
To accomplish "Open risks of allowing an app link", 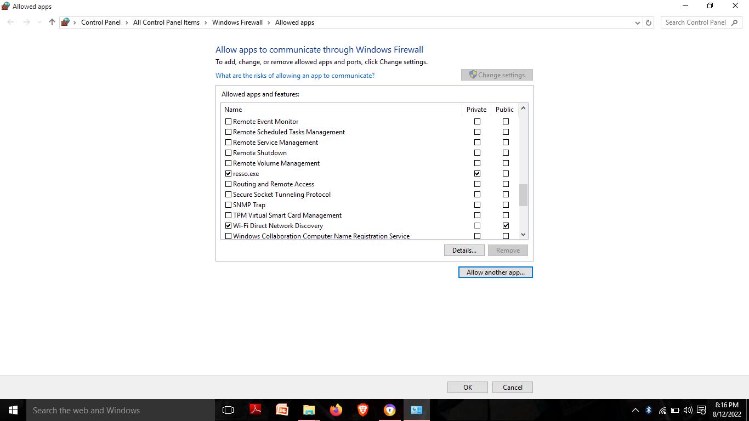I will [x=295, y=76].
